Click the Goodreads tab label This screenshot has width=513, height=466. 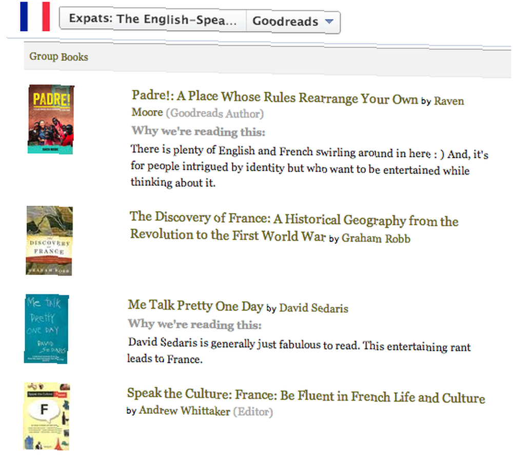[285, 21]
